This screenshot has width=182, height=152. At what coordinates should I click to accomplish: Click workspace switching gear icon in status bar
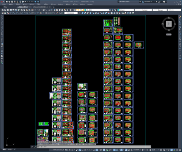[142, 150]
